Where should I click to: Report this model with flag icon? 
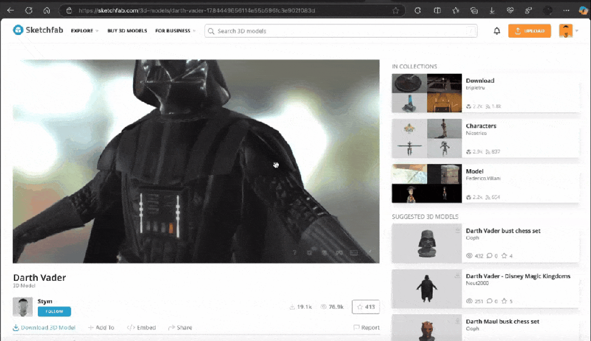(x=366, y=327)
